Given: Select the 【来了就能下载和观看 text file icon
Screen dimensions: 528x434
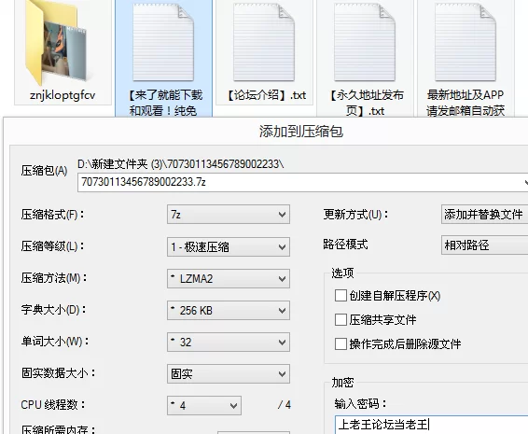Looking at the screenshot, I should tap(163, 41).
